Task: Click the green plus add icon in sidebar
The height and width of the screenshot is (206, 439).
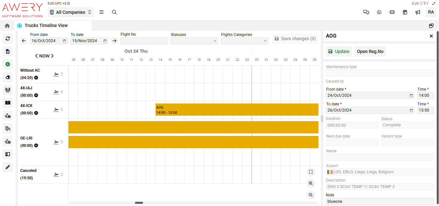Action: 8,64
